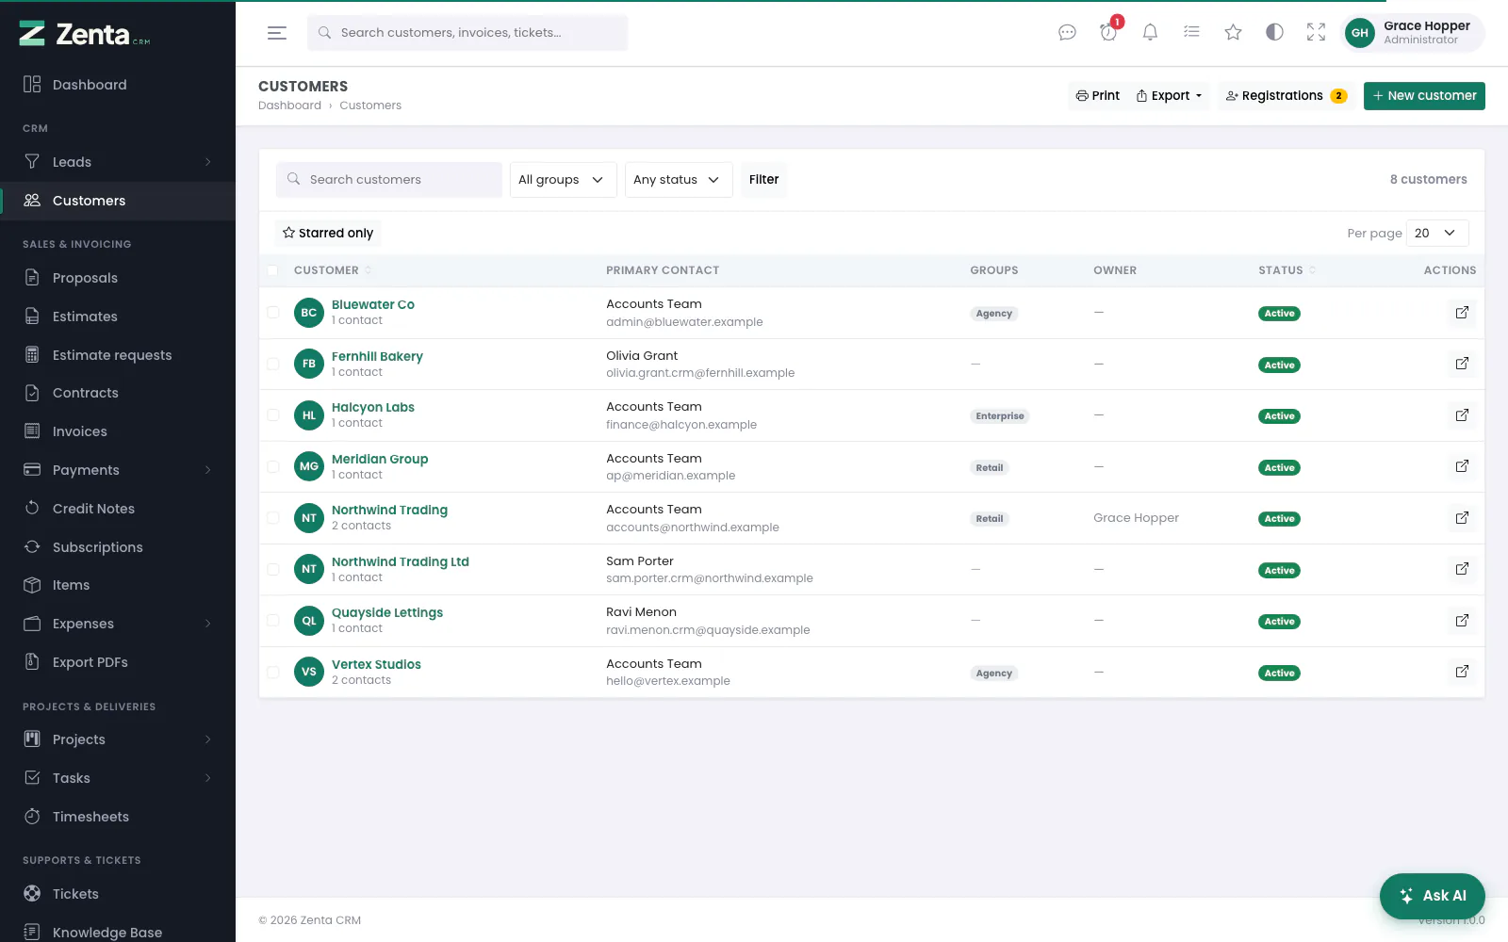Click the Filter button
The height and width of the screenshot is (942, 1508).
763,180
